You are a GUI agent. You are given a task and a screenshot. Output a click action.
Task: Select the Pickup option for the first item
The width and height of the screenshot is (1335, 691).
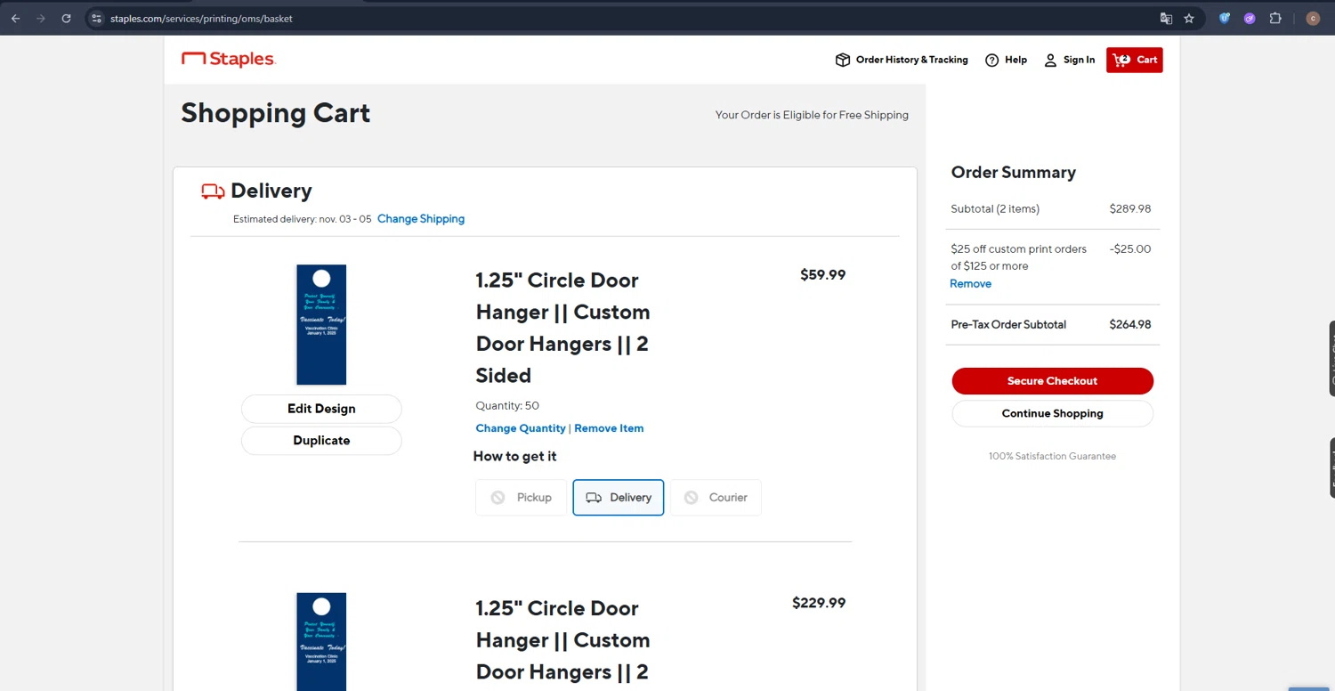(521, 498)
